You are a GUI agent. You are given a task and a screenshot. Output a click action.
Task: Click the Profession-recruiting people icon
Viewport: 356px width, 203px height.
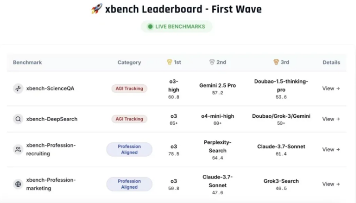[x=18, y=149]
